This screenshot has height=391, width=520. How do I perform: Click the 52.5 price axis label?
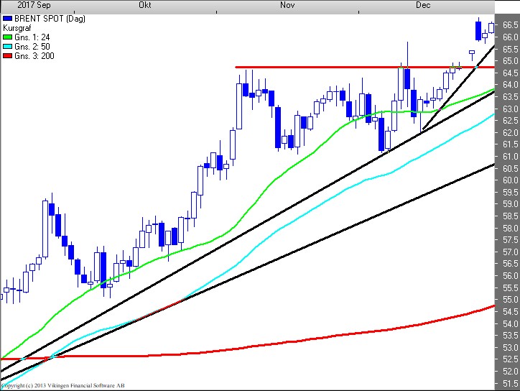pos(510,359)
